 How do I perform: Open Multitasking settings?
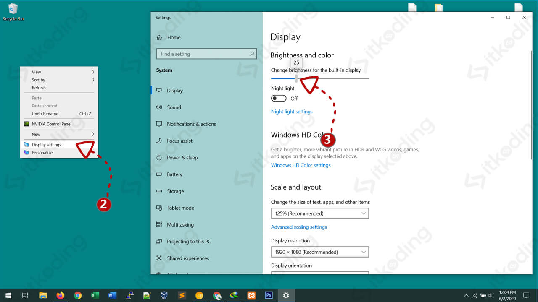click(175, 224)
